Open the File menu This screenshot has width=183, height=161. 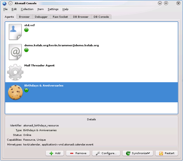pos(6,9)
